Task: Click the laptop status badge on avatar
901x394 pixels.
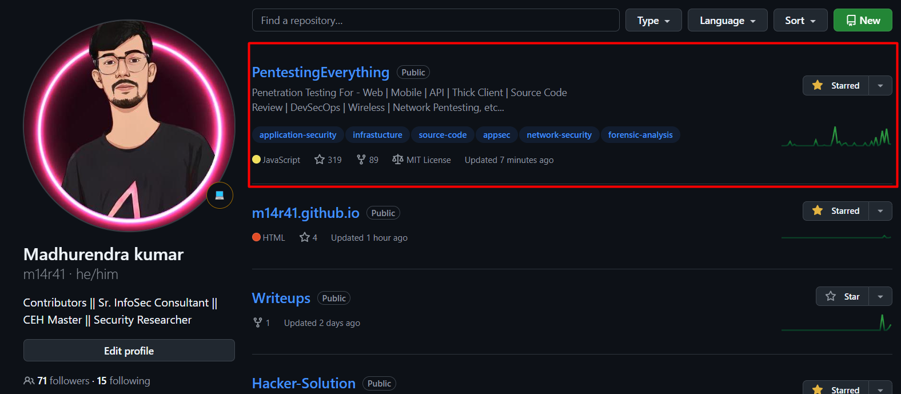Action: point(220,195)
